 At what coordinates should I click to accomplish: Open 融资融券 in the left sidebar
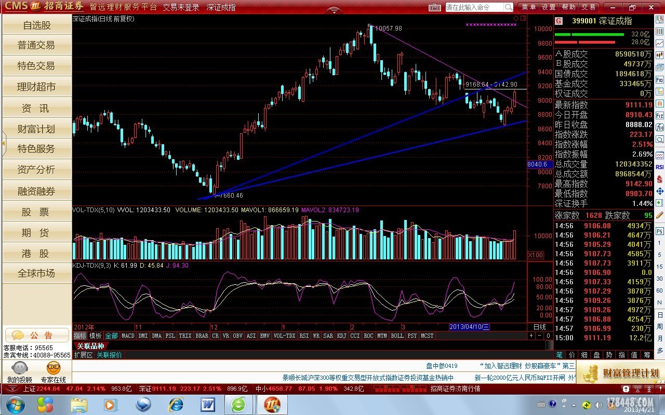click(36, 191)
